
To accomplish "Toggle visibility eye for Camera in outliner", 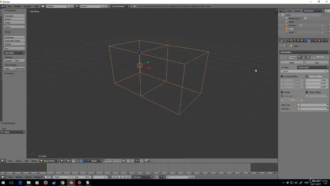I will [x=322, y=25].
